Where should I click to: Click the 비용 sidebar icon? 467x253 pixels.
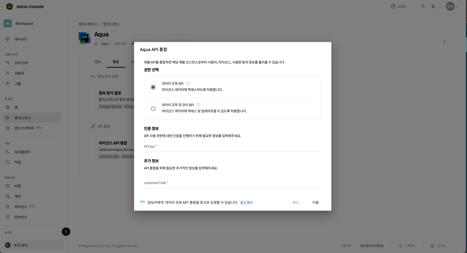(8, 186)
